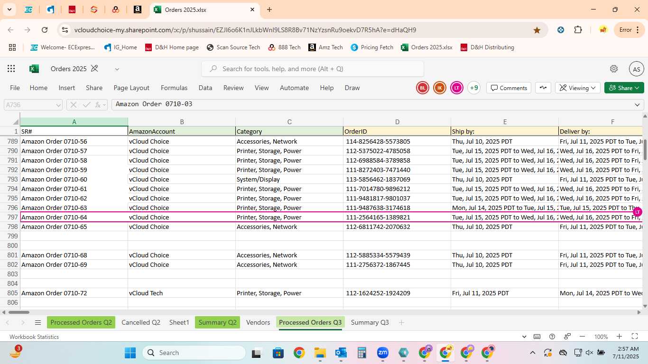Open the D&H Home page bookmark

(172, 47)
